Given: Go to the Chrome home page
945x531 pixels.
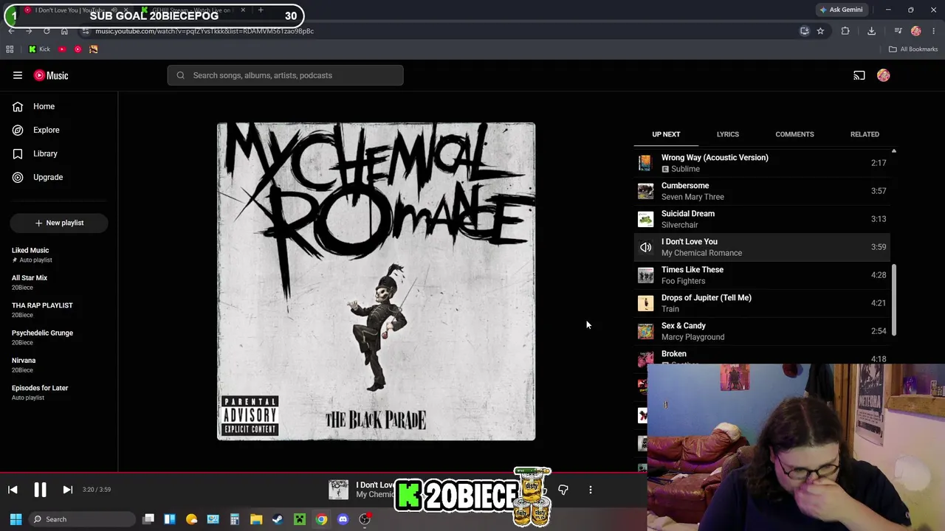Looking at the screenshot, I should coord(64,31).
